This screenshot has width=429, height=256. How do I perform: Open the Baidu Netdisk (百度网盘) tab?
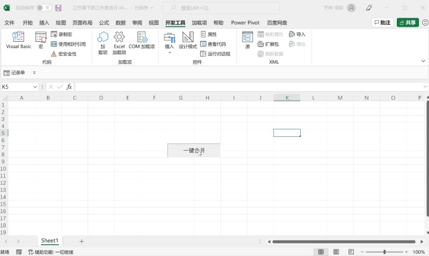[277, 23]
